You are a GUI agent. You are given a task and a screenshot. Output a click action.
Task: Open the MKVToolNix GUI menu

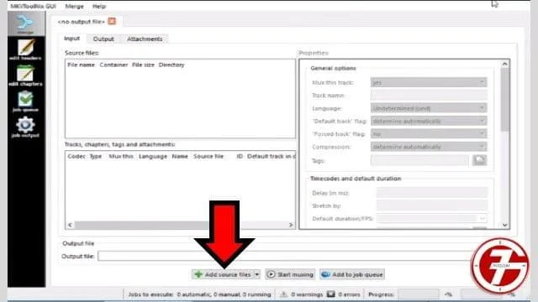[x=34, y=6]
